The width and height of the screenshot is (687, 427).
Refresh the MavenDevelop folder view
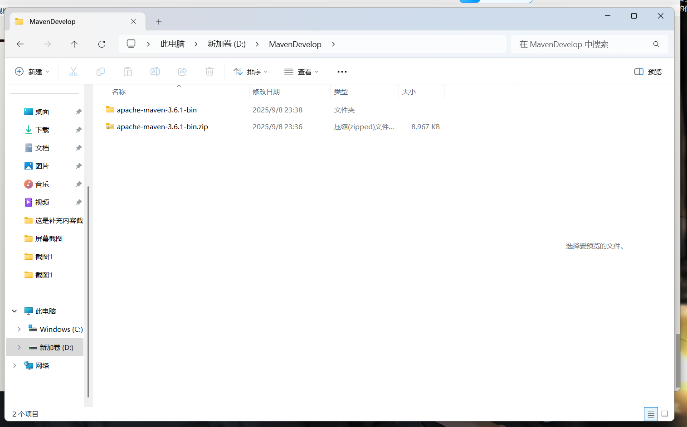102,44
